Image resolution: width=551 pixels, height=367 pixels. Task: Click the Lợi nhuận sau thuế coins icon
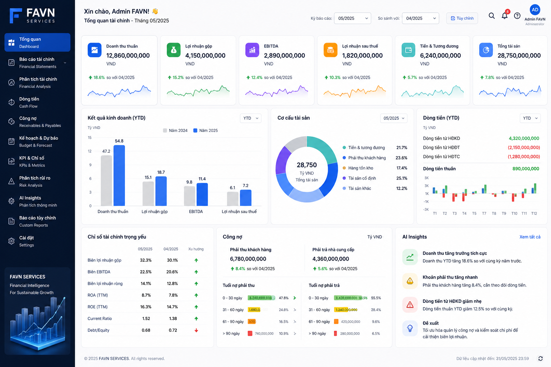[330, 50]
